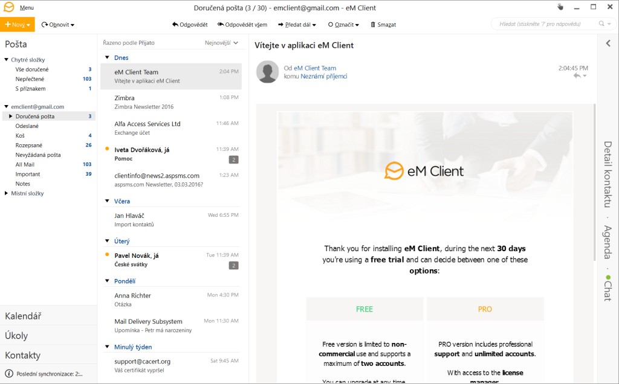Image resolution: width=619 pixels, height=384 pixels.
Task: Collapse the emclient@gmail.com account tree
Action: 6,106
